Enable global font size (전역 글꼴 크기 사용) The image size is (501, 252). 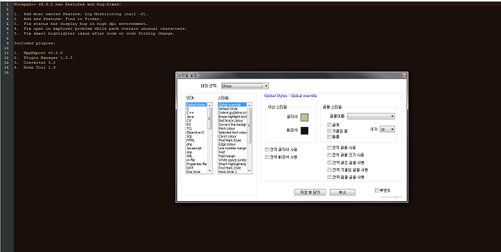coord(329,155)
